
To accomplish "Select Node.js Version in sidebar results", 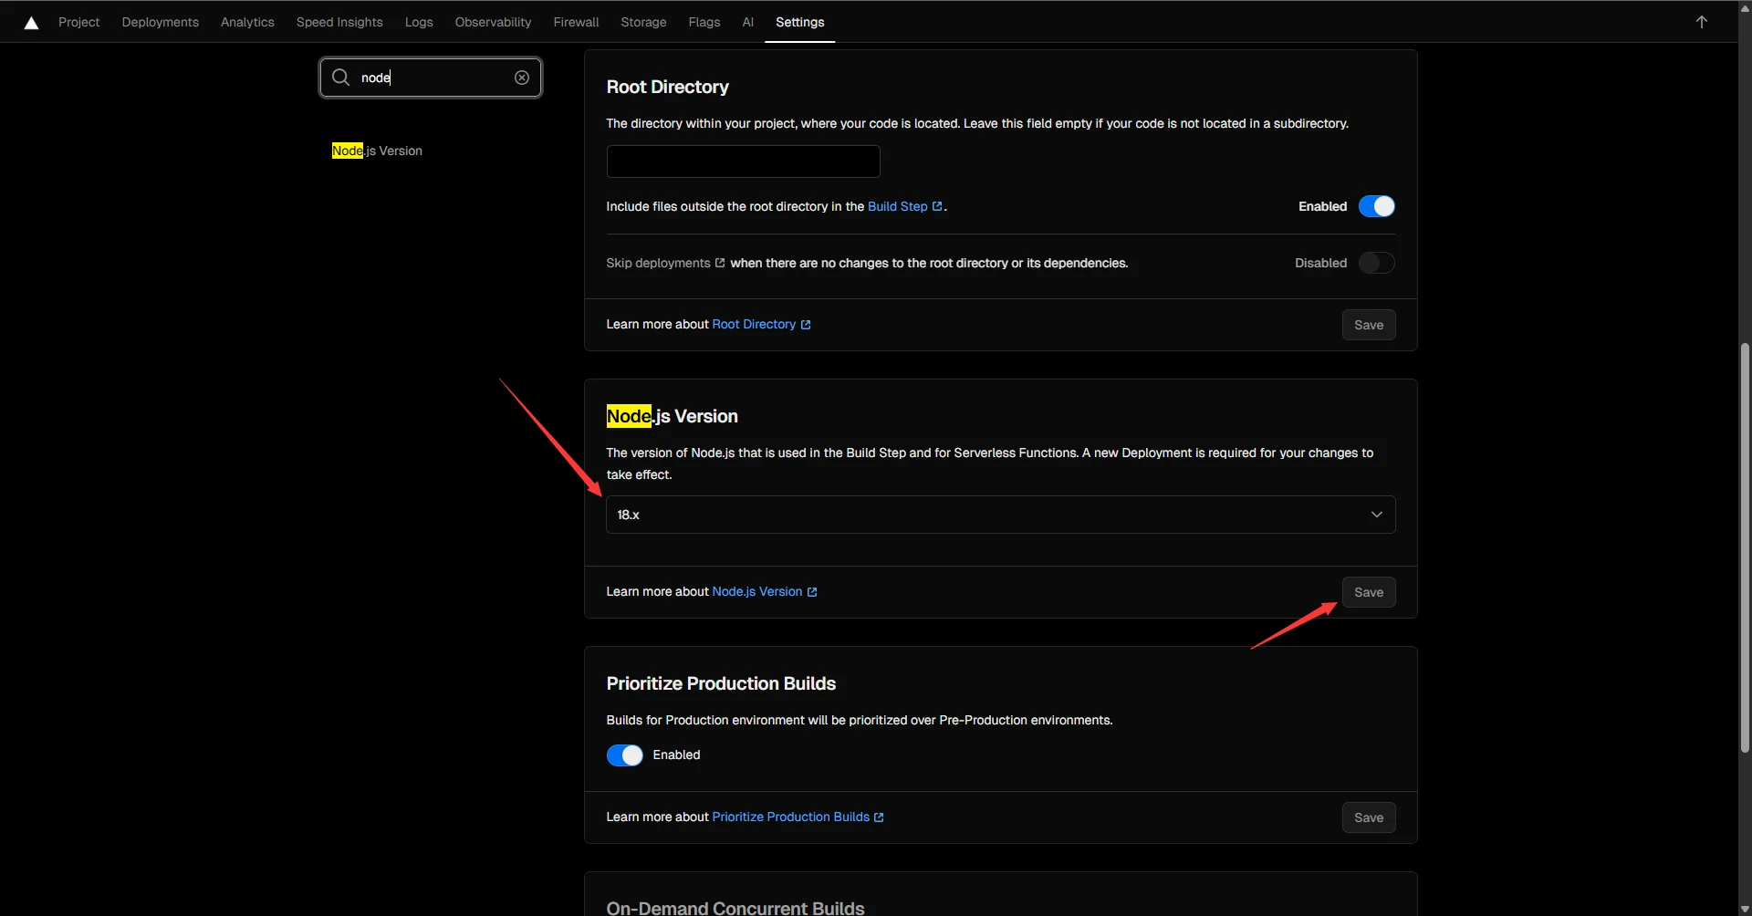I will pos(377,151).
